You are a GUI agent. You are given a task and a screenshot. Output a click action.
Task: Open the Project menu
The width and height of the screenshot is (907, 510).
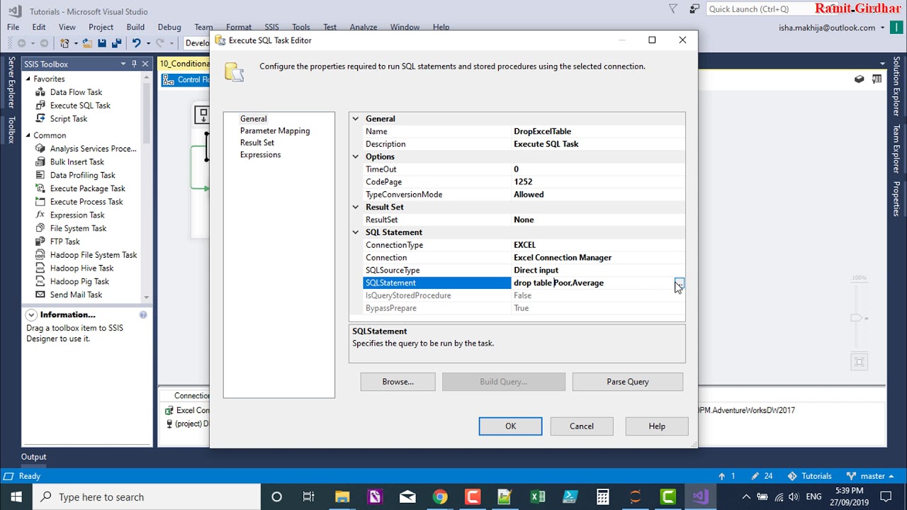(101, 27)
